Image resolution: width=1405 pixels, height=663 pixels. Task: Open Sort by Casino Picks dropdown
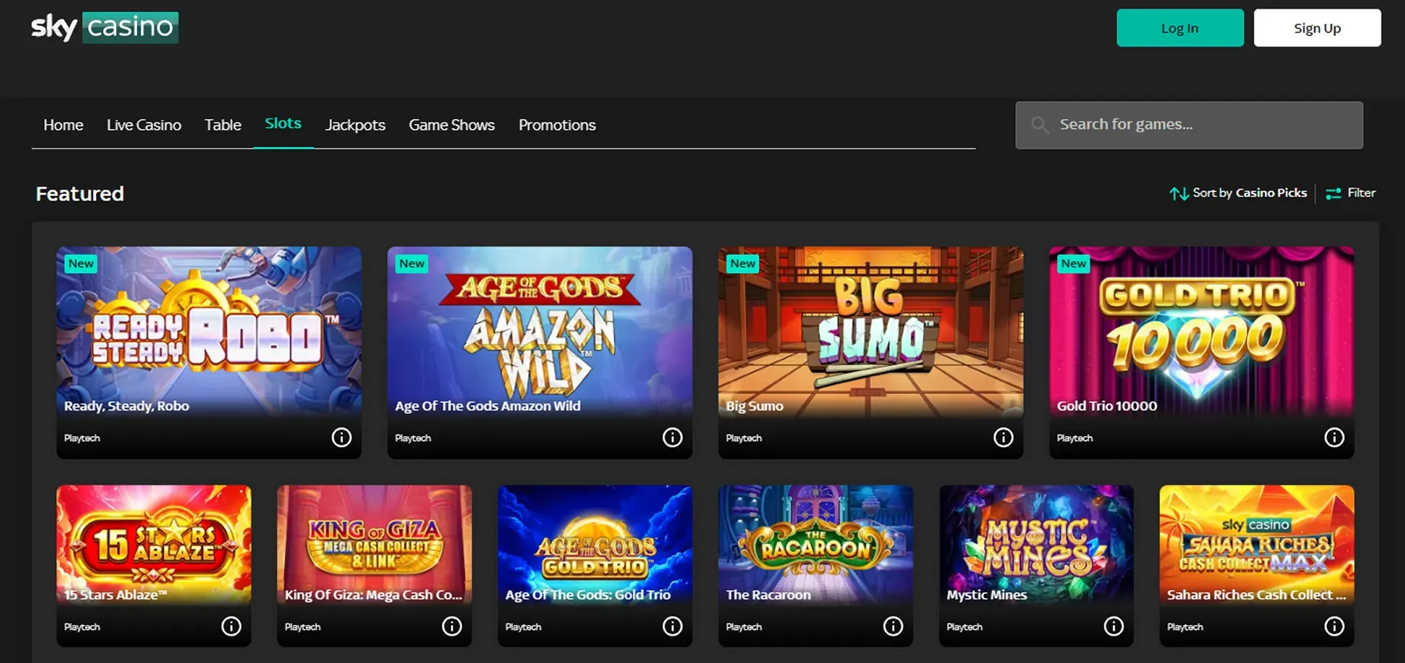1239,193
